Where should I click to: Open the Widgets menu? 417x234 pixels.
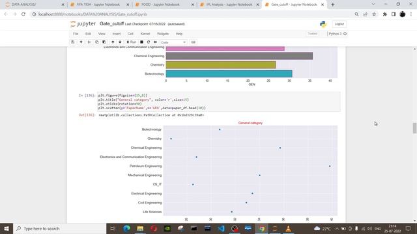point(163,34)
